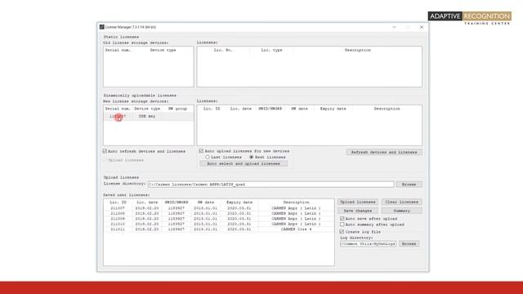Click Lic. No. header in static licenses table
The height and width of the screenshot is (294, 523).
click(x=223, y=50)
